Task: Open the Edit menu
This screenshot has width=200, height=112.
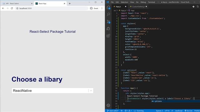Action: 117,2
